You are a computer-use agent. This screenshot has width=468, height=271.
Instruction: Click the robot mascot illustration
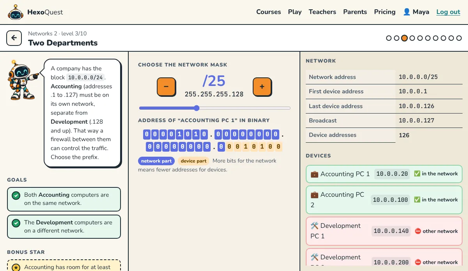pyautogui.click(x=23, y=80)
